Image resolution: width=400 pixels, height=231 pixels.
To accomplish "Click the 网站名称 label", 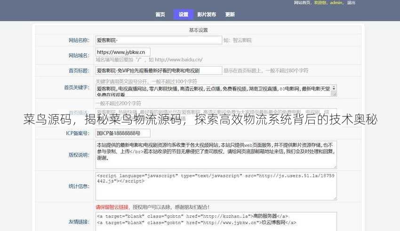I will pyautogui.click(x=79, y=40).
